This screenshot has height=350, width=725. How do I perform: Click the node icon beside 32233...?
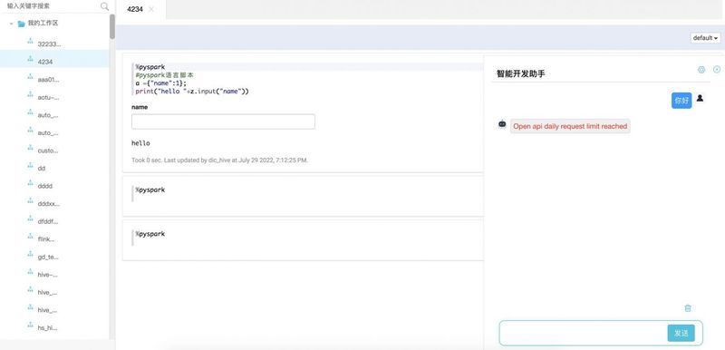pyautogui.click(x=31, y=41)
